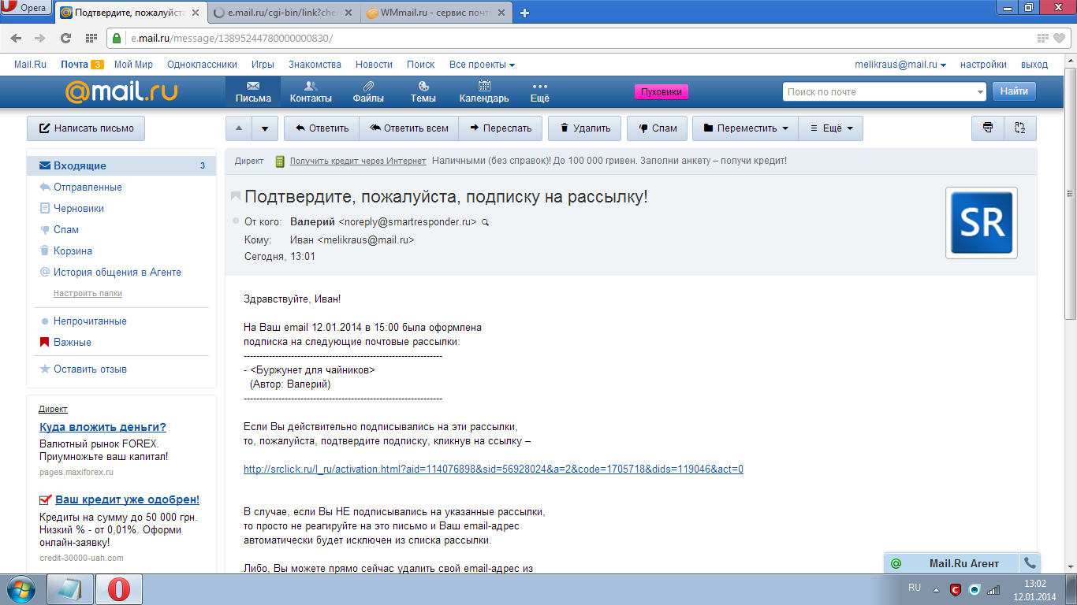The height and width of the screenshot is (605, 1077).
Task: Open the Входящие inbox folder
Action: [121, 165]
